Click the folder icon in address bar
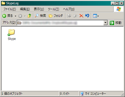 [19, 23]
